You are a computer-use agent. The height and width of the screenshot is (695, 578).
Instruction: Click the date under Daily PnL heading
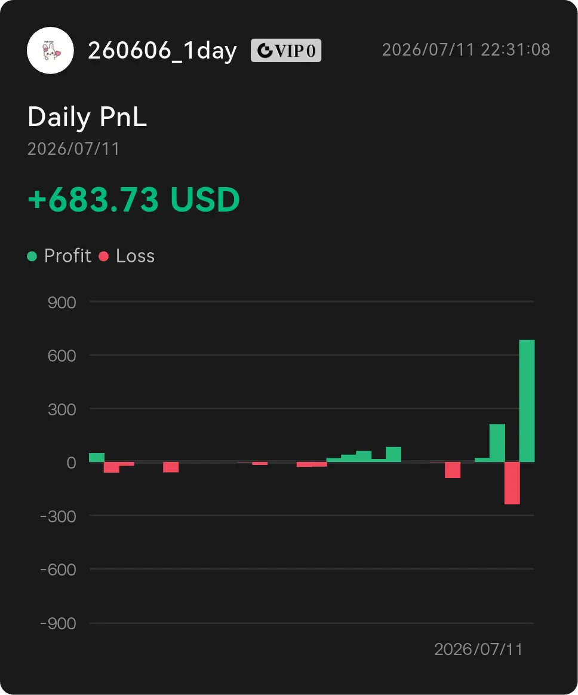tap(73, 149)
